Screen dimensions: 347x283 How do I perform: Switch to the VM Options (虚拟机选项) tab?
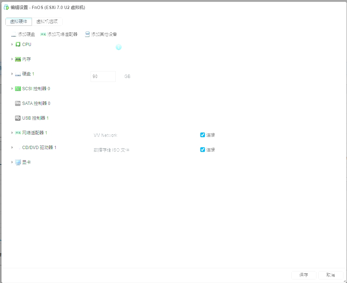click(47, 22)
